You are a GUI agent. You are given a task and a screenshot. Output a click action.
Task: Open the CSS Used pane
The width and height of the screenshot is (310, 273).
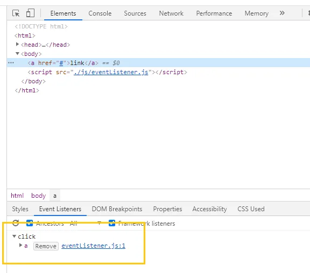click(x=251, y=209)
